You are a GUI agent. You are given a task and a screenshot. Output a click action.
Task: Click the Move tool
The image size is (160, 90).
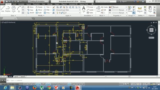click(30, 7)
